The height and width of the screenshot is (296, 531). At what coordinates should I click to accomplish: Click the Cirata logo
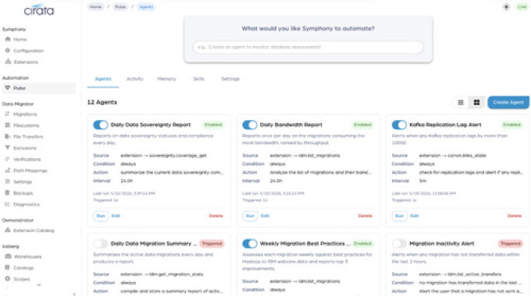click(39, 10)
